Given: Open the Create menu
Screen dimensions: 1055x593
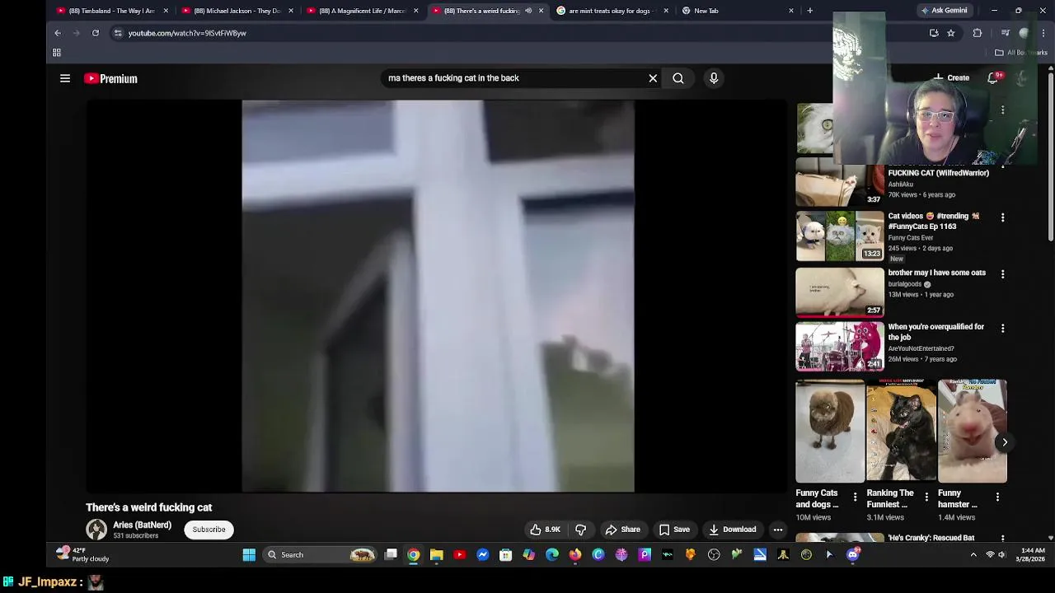Looking at the screenshot, I should pyautogui.click(x=951, y=78).
